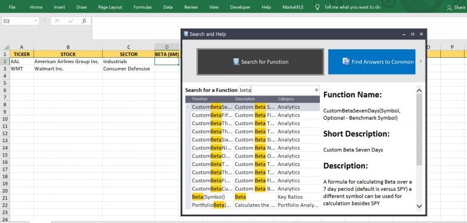Click Find Answers to Common button
Image resolution: width=467 pixels, height=223 pixels.
[x=372, y=61]
